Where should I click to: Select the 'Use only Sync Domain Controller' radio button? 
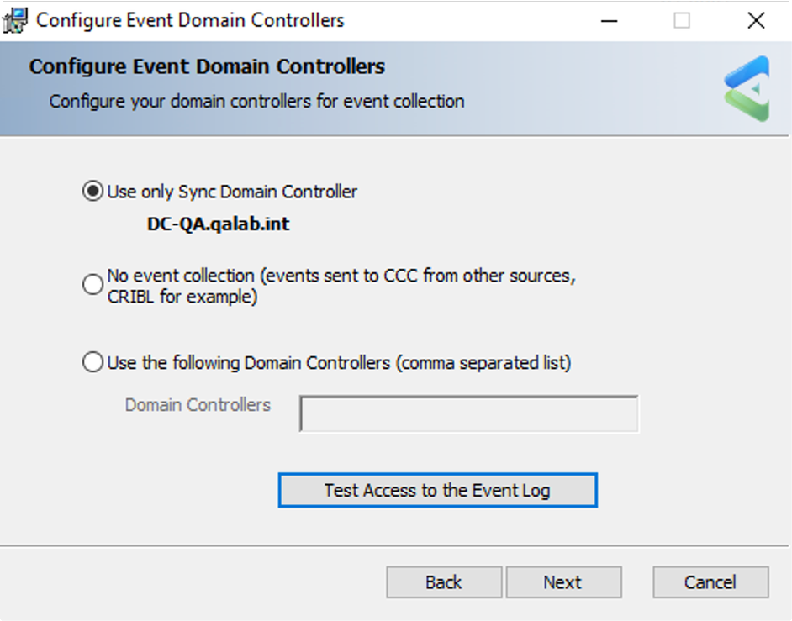click(x=93, y=191)
